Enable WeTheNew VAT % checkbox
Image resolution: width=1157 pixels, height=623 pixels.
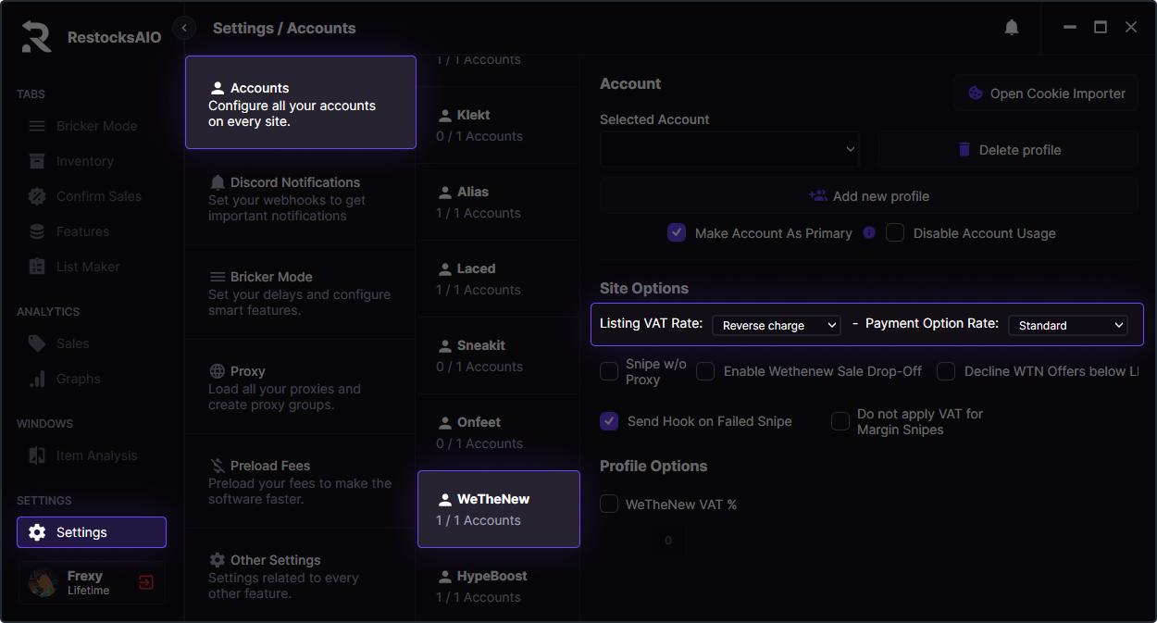pyautogui.click(x=609, y=505)
